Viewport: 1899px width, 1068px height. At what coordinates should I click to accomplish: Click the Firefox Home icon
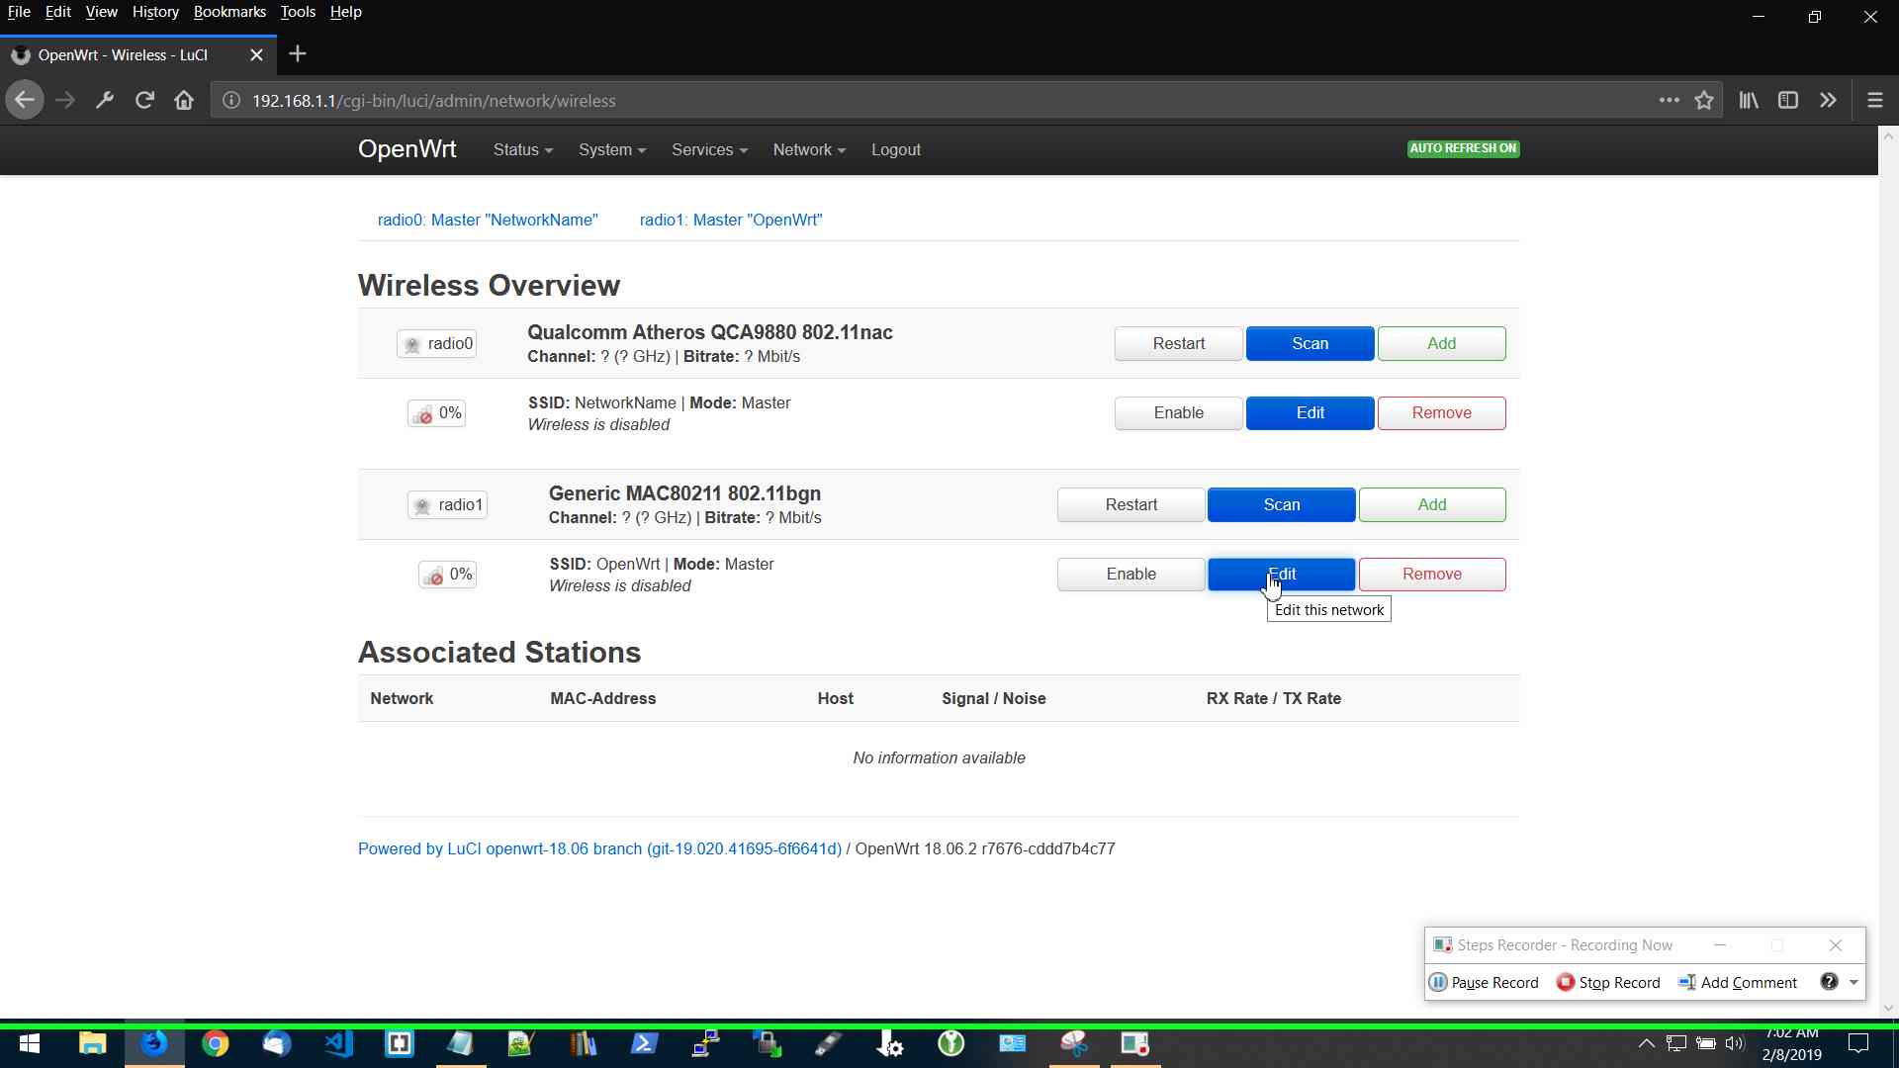click(x=184, y=100)
